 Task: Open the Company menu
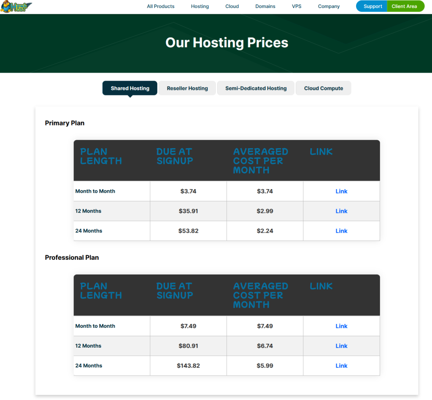[329, 6]
